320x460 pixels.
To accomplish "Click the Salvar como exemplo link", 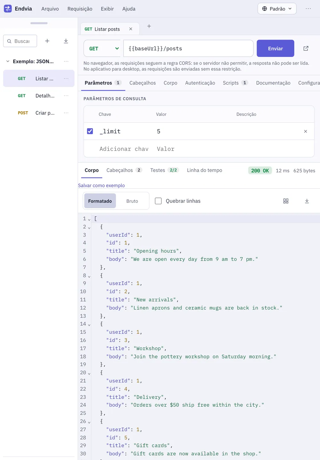I will tap(101, 185).
